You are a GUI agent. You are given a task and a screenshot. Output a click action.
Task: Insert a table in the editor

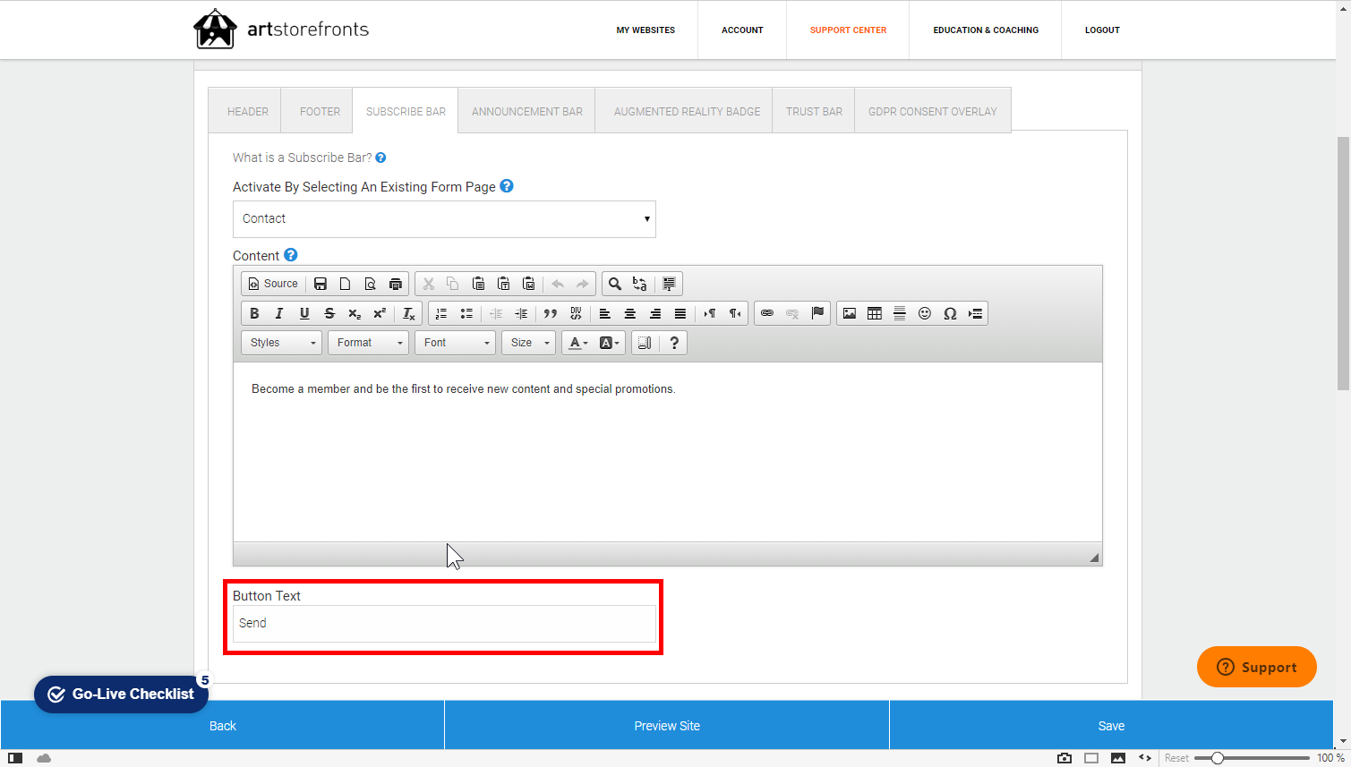click(875, 313)
